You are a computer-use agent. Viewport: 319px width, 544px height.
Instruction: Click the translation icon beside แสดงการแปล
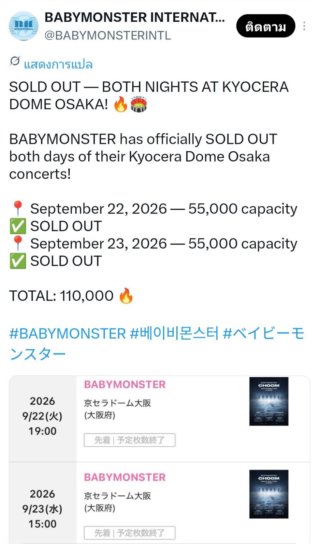[x=15, y=62]
